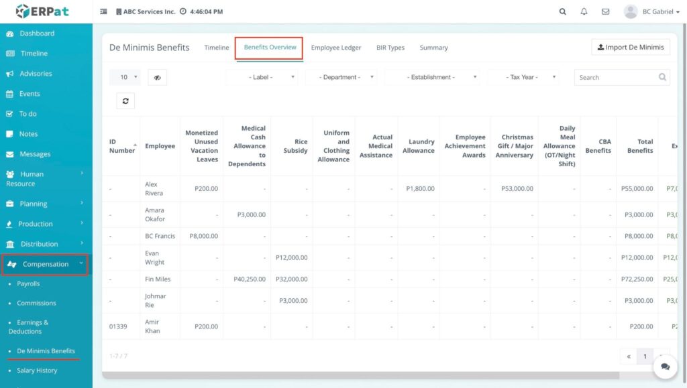The height and width of the screenshot is (388, 687).
Task: Click the Dashboard sidebar icon
Action: (10, 34)
